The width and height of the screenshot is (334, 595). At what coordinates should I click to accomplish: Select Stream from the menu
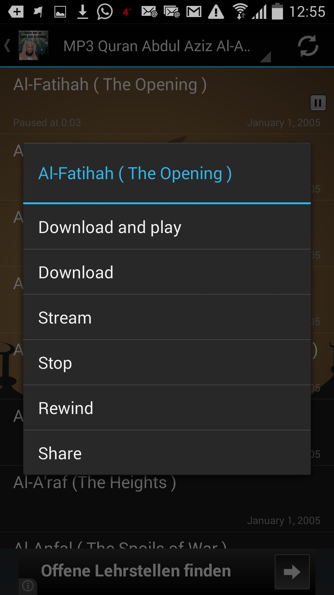pyautogui.click(x=167, y=317)
